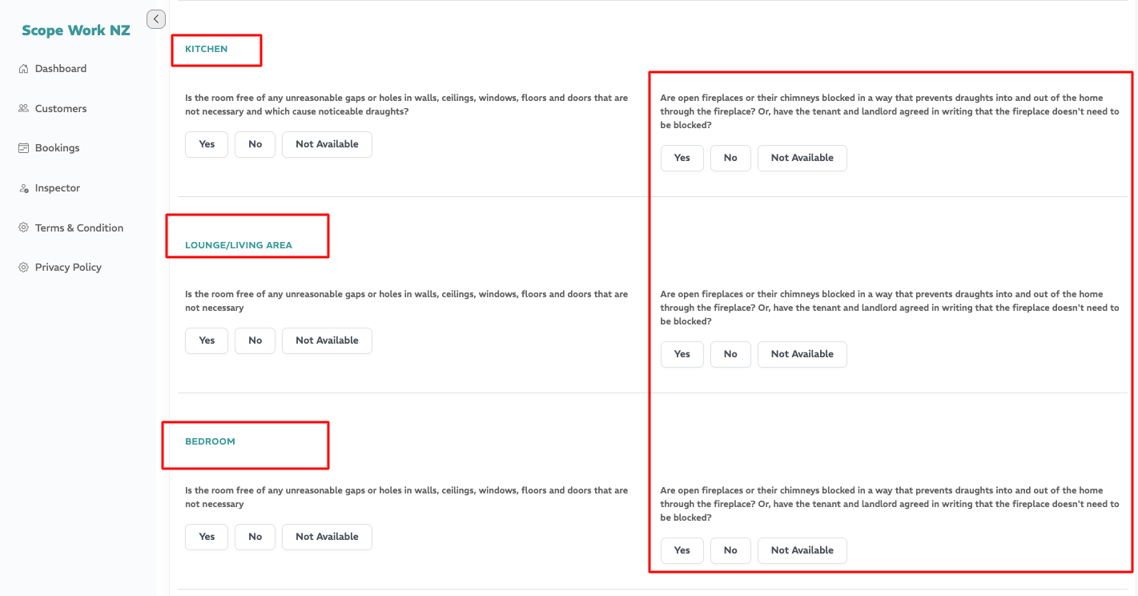Click the Bedroom fireplace question text

coord(890,505)
